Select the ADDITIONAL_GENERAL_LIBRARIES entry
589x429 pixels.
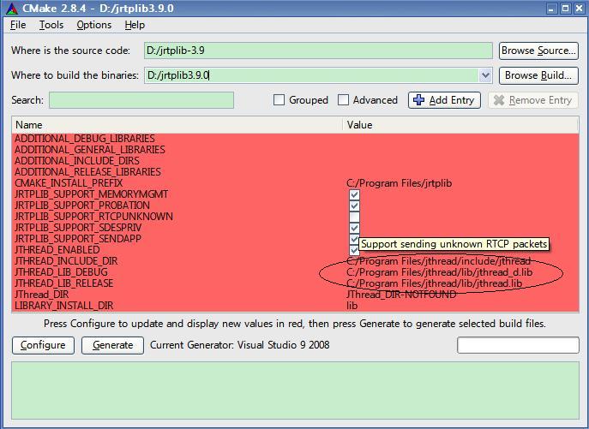pyautogui.click(x=90, y=150)
